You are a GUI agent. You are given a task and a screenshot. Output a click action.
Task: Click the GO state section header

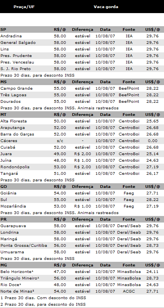click(3, 187)
